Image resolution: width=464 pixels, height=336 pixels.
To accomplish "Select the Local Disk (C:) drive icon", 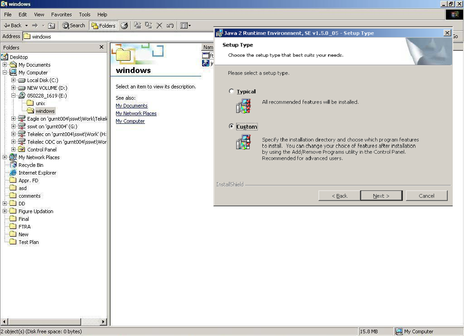I will pos(22,80).
